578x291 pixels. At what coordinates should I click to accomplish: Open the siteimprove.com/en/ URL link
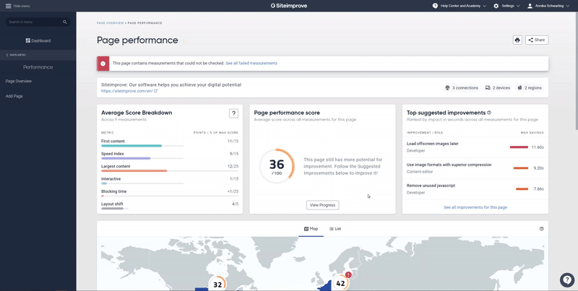[127, 91]
